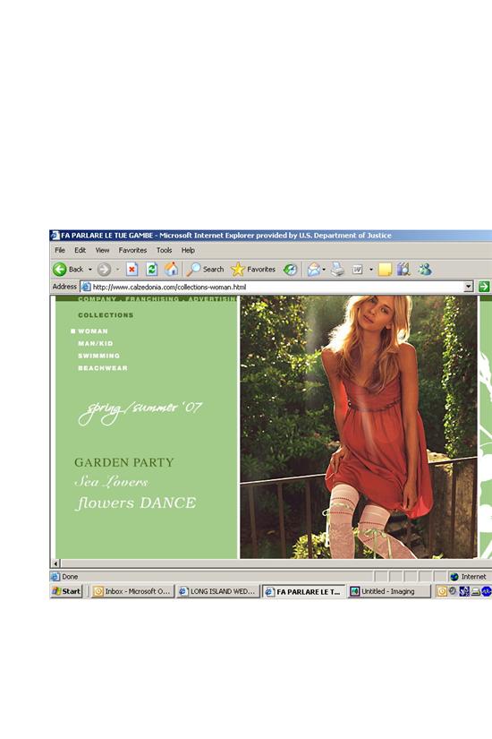Click the spring/summer '07 script text
This screenshot has width=492, height=739.
click(x=140, y=411)
